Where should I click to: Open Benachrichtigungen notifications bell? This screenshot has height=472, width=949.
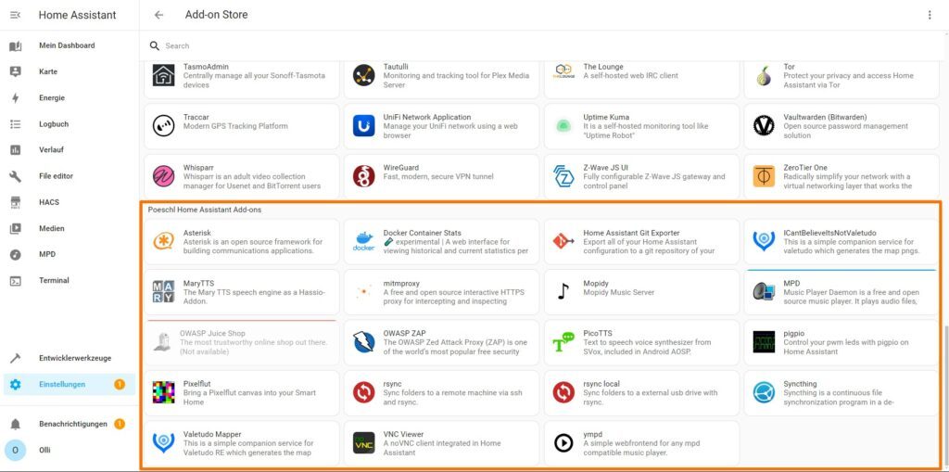[15, 424]
